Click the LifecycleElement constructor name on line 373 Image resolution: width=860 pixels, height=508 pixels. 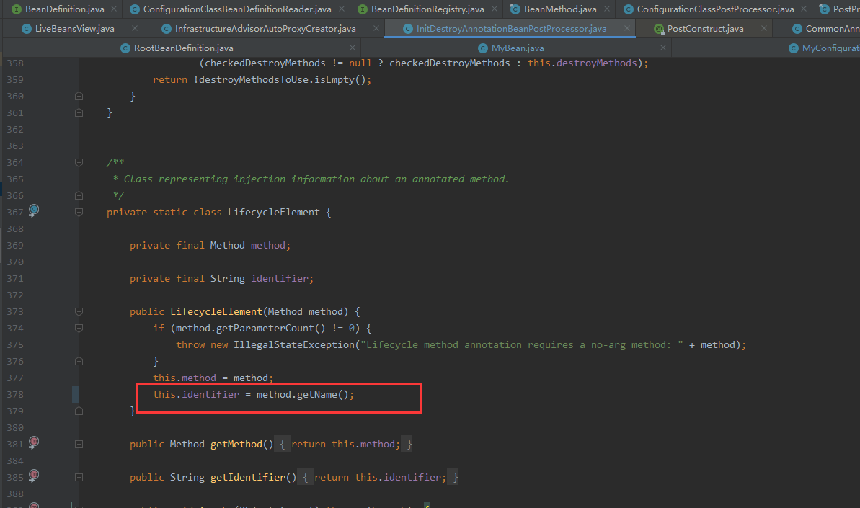(x=216, y=312)
